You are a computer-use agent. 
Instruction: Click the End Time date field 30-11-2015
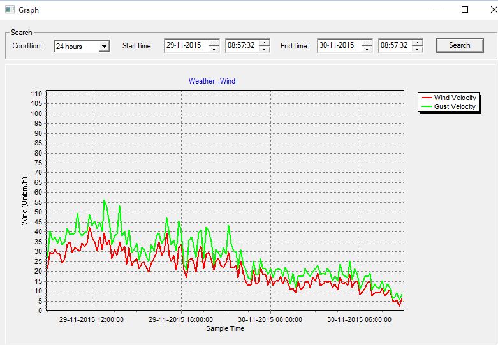point(339,45)
